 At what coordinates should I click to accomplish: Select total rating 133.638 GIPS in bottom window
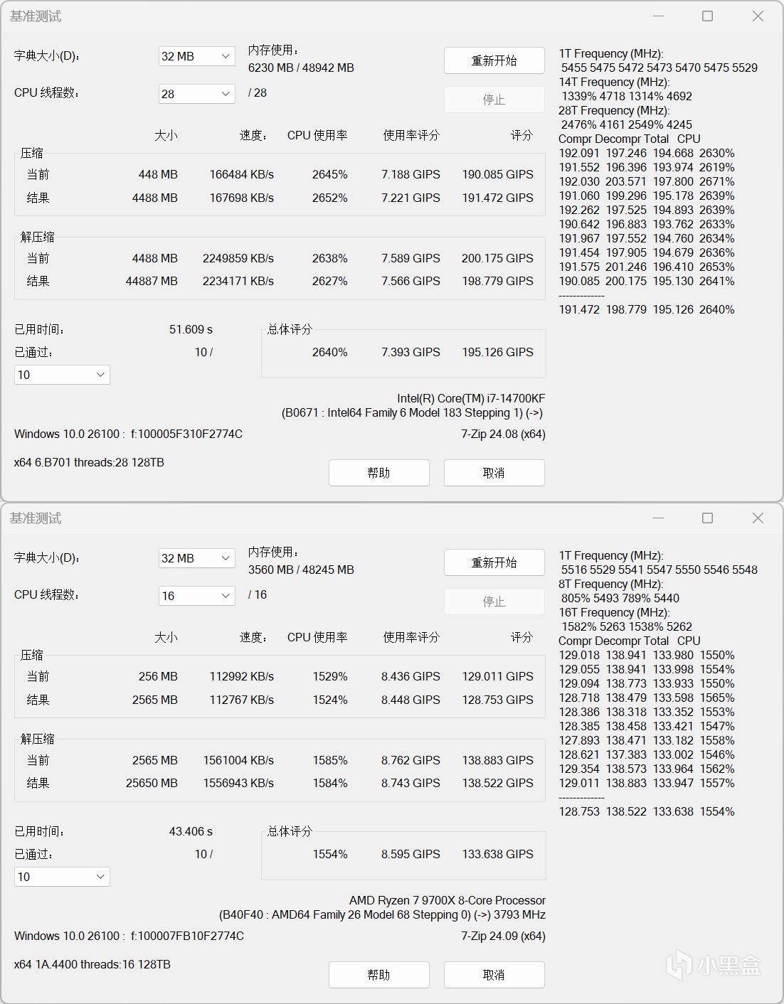coord(497,854)
